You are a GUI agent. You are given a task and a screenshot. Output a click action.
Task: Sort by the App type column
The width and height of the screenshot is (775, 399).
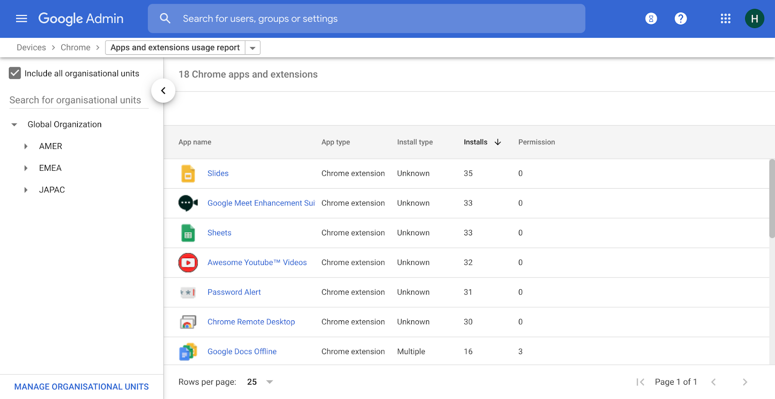point(335,142)
